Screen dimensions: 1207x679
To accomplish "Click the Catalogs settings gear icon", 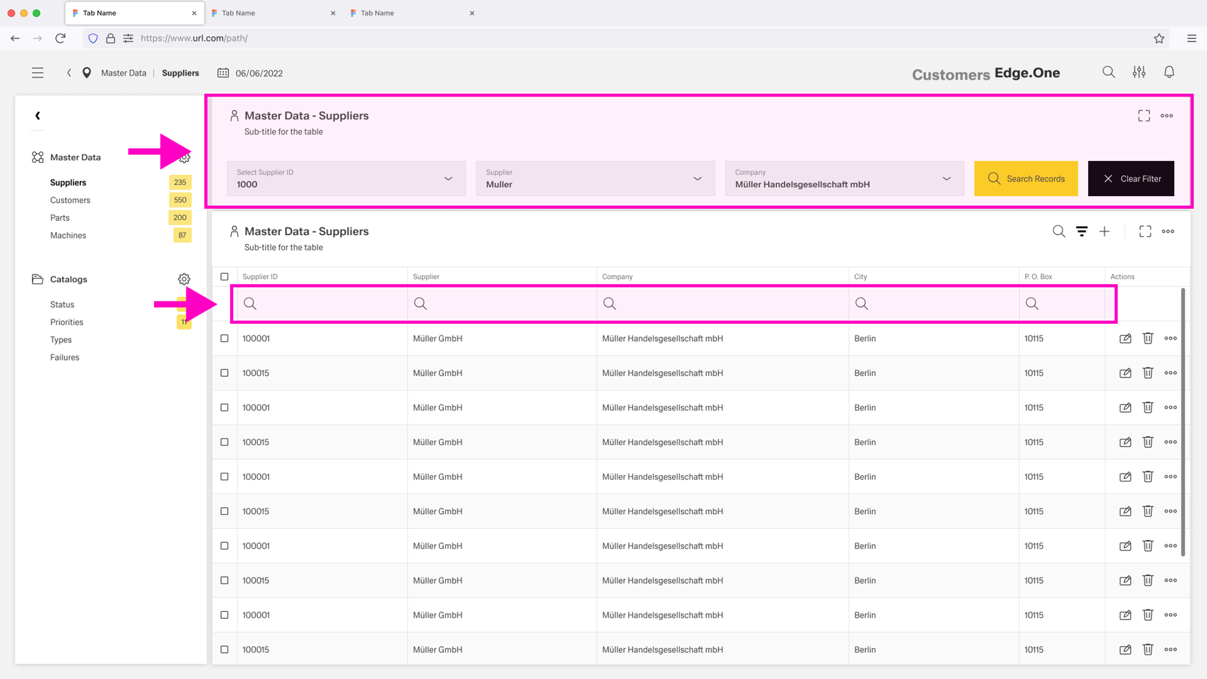I will click(x=184, y=279).
